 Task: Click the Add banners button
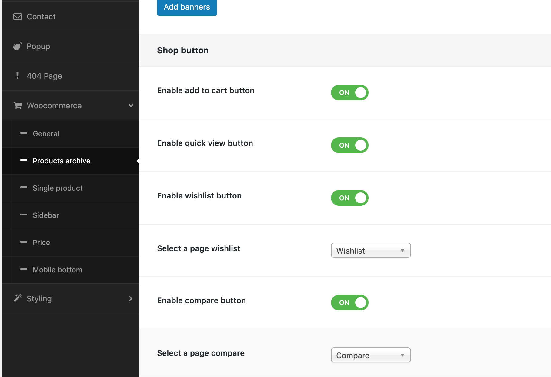[x=187, y=7]
